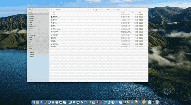191x105 pixels.
Task: Switch Finder to column view
Action: coord(100,9)
